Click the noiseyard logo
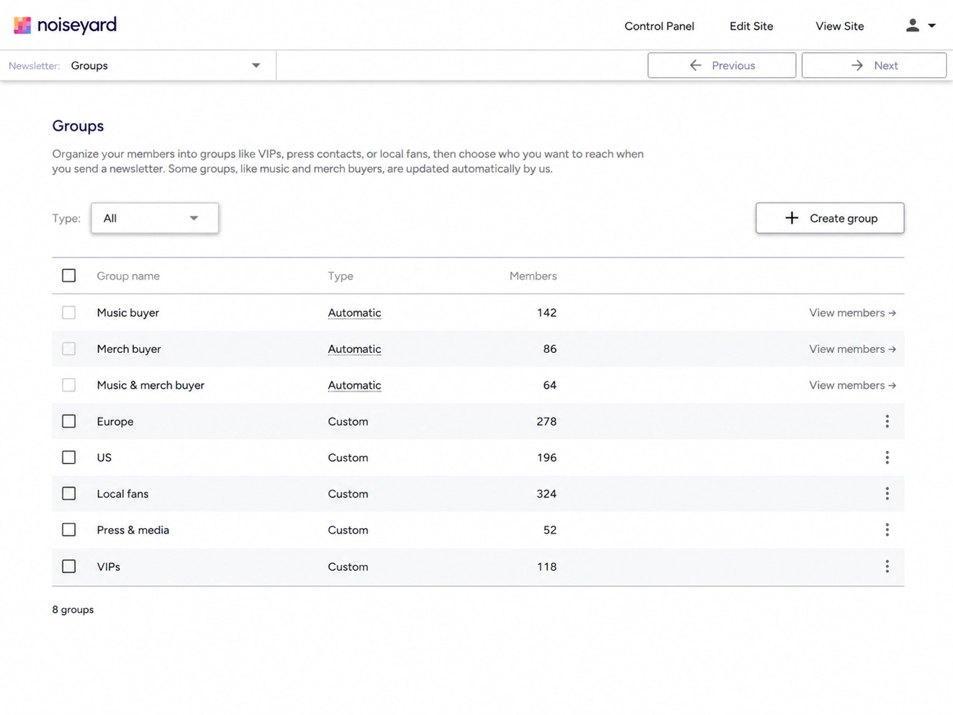 coord(65,26)
